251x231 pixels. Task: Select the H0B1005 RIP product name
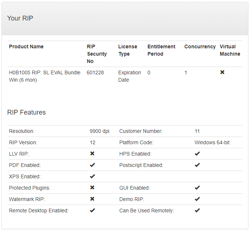45,76
